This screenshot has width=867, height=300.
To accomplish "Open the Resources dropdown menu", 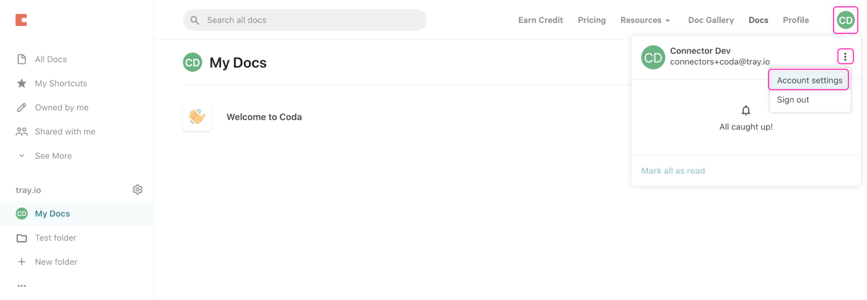I will [645, 20].
